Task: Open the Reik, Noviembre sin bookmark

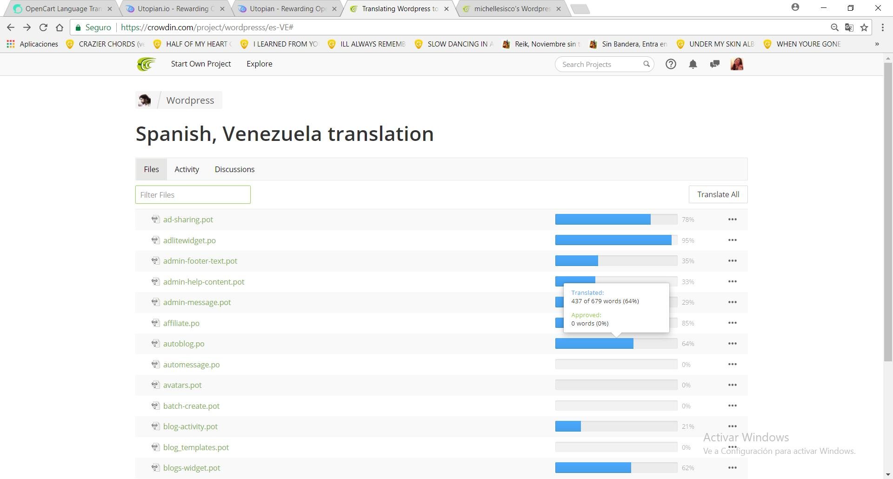Action: pyautogui.click(x=541, y=44)
